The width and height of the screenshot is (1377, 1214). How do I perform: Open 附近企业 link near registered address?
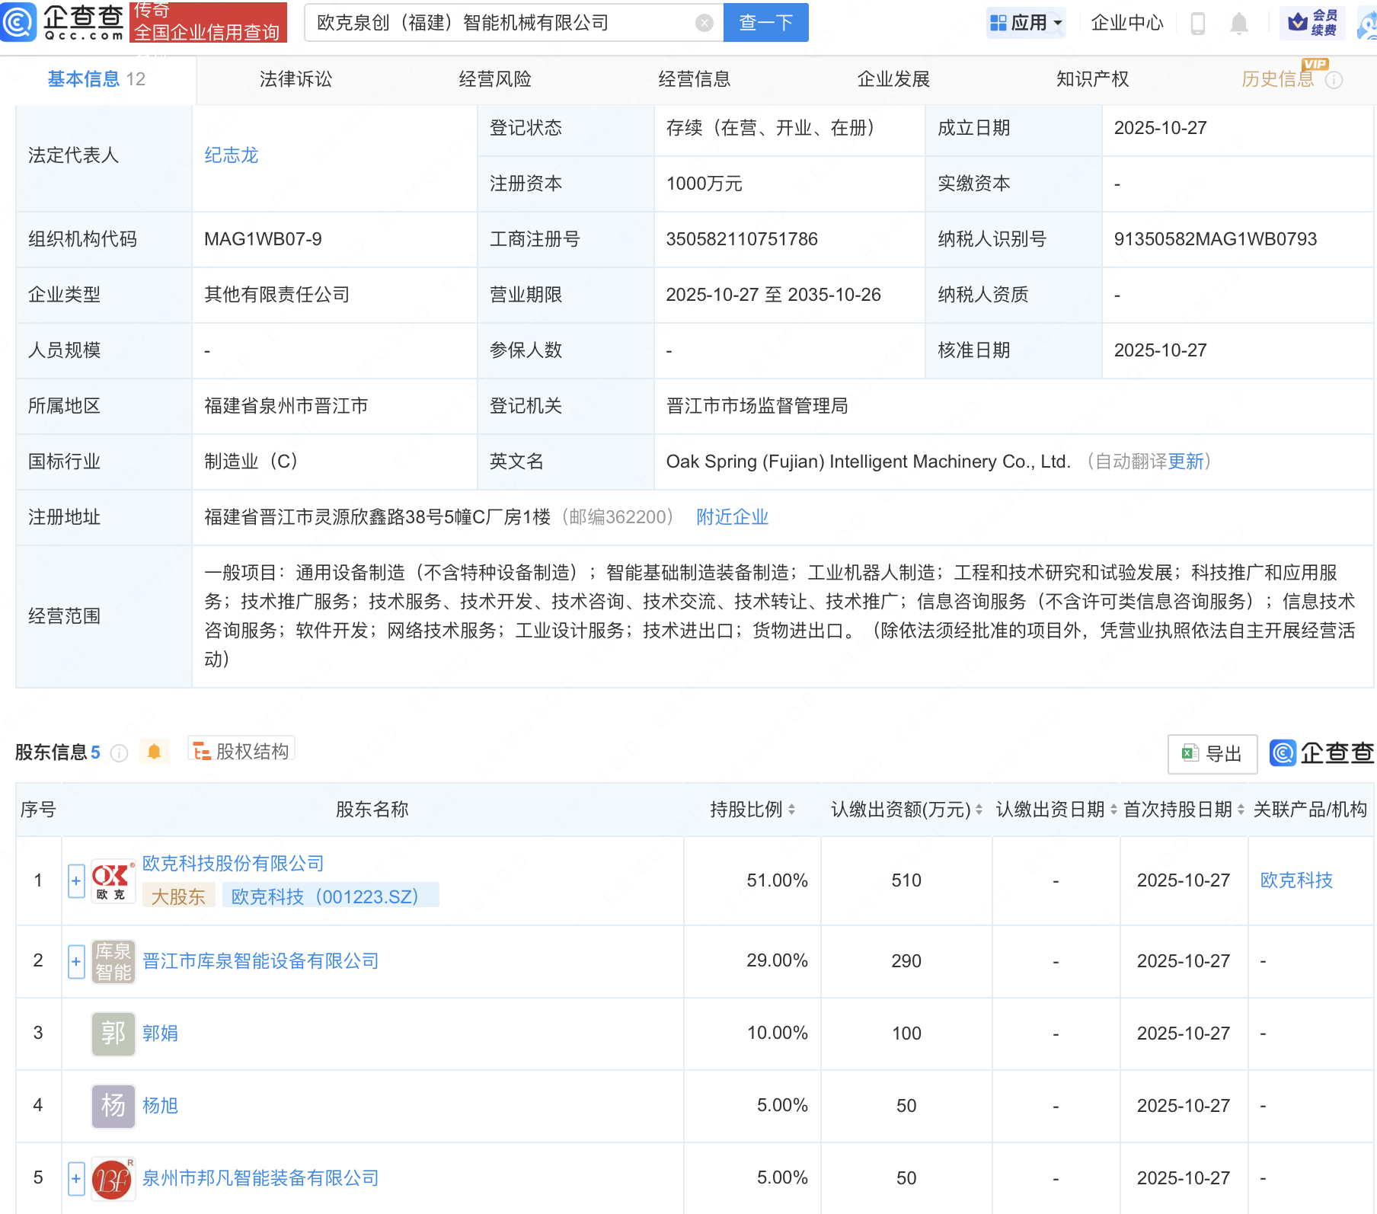pos(730,517)
